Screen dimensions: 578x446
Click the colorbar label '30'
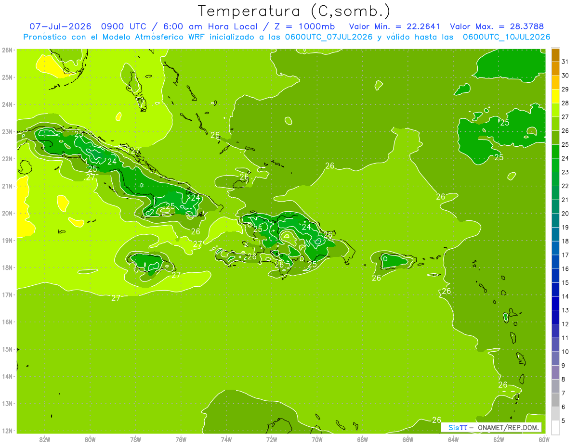(565, 76)
